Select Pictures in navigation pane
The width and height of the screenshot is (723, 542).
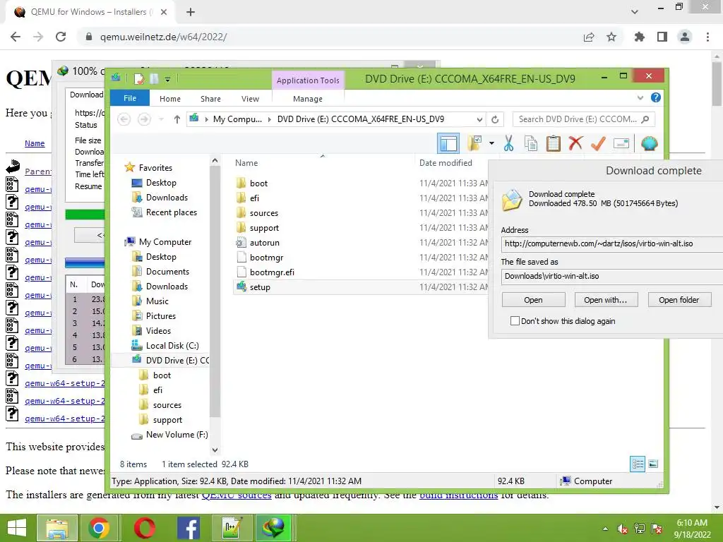[160, 315]
